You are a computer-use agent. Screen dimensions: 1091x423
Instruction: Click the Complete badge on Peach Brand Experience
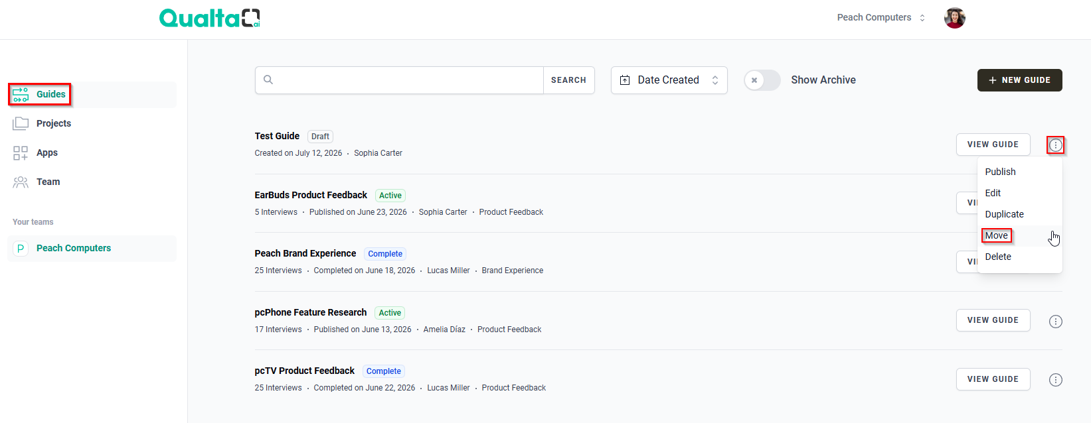pos(385,254)
